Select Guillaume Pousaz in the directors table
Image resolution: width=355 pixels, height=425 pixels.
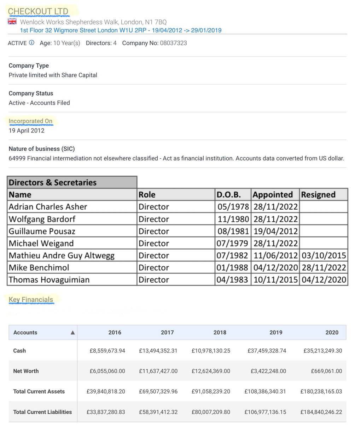coord(42,231)
